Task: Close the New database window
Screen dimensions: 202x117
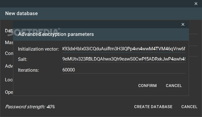Action: point(196,4)
